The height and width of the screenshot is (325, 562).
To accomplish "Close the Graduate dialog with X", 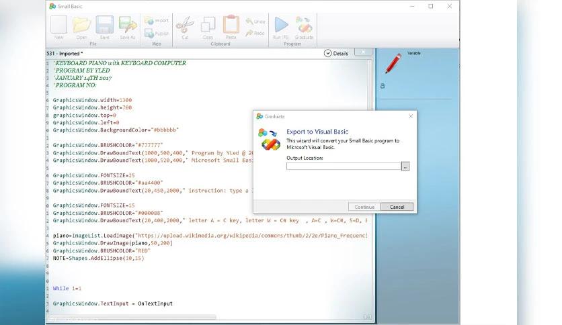I will [x=411, y=116].
